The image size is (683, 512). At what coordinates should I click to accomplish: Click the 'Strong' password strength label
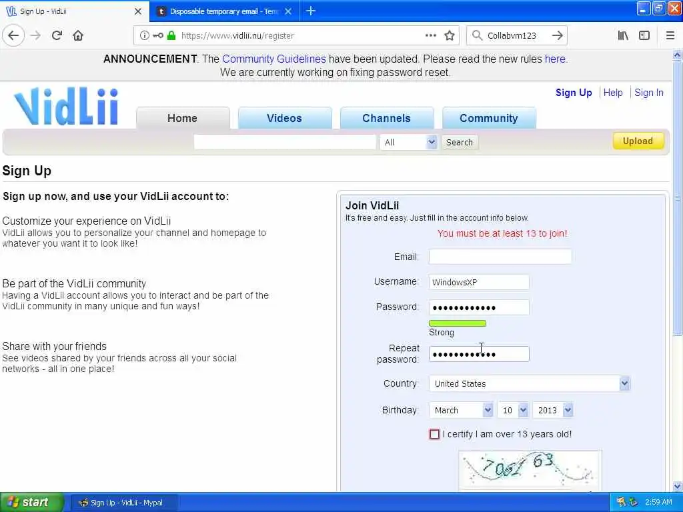442,332
